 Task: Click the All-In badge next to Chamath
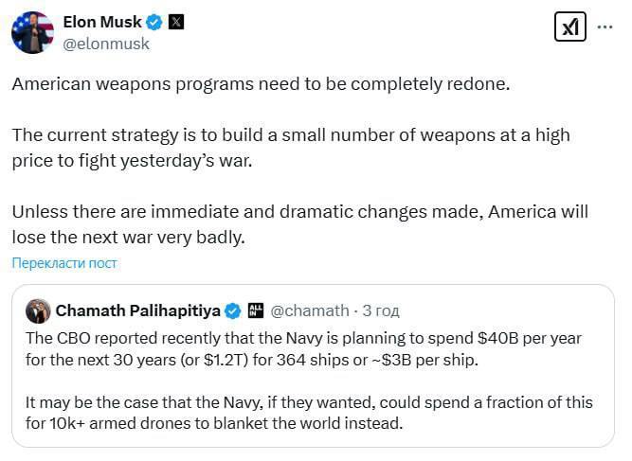tap(255, 310)
